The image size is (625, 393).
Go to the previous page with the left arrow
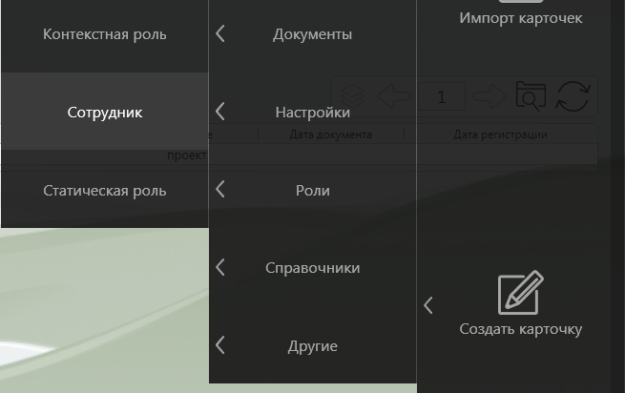tap(393, 96)
